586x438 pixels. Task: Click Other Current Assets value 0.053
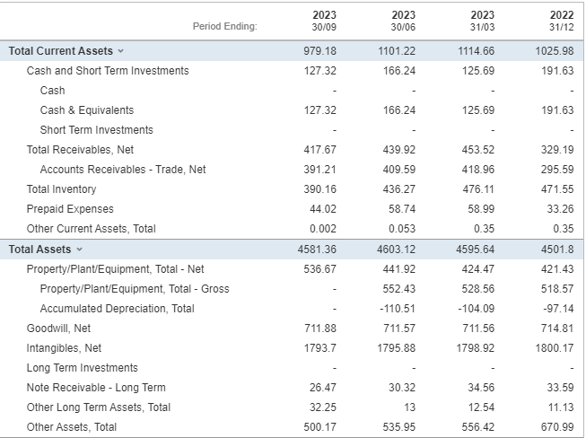[402, 229]
